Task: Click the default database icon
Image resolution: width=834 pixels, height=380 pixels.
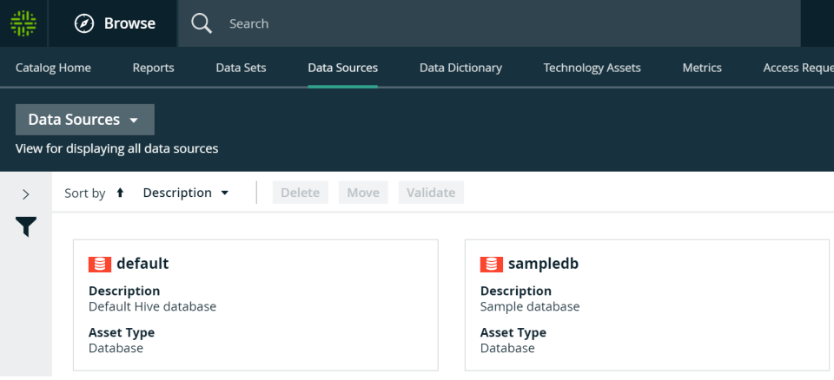Action: pyautogui.click(x=100, y=264)
